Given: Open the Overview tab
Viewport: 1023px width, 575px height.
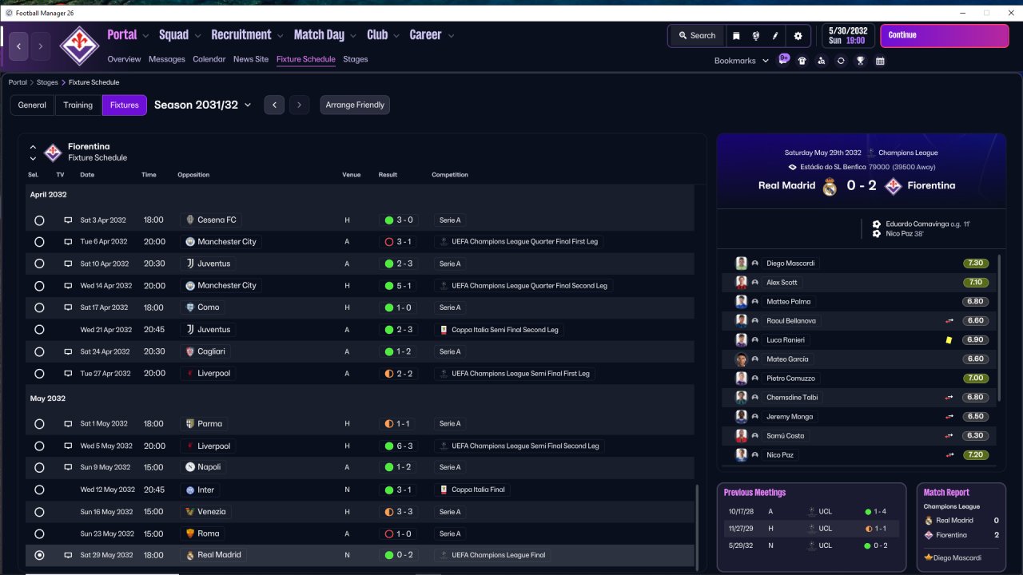Looking at the screenshot, I should [x=124, y=59].
